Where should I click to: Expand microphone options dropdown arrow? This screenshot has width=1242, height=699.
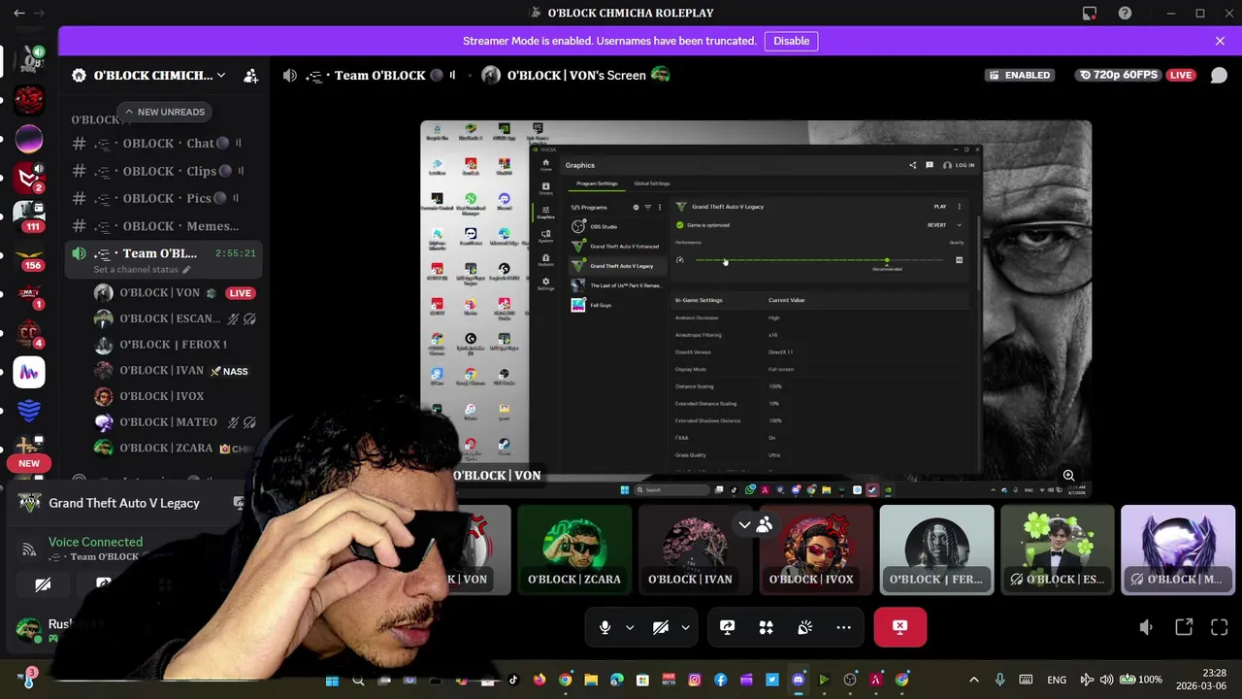[x=629, y=627]
